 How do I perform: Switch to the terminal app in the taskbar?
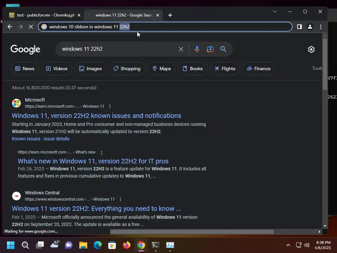156,245
